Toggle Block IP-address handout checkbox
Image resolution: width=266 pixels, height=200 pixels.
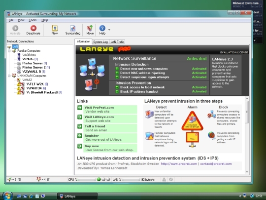pyautogui.click(x=117, y=91)
